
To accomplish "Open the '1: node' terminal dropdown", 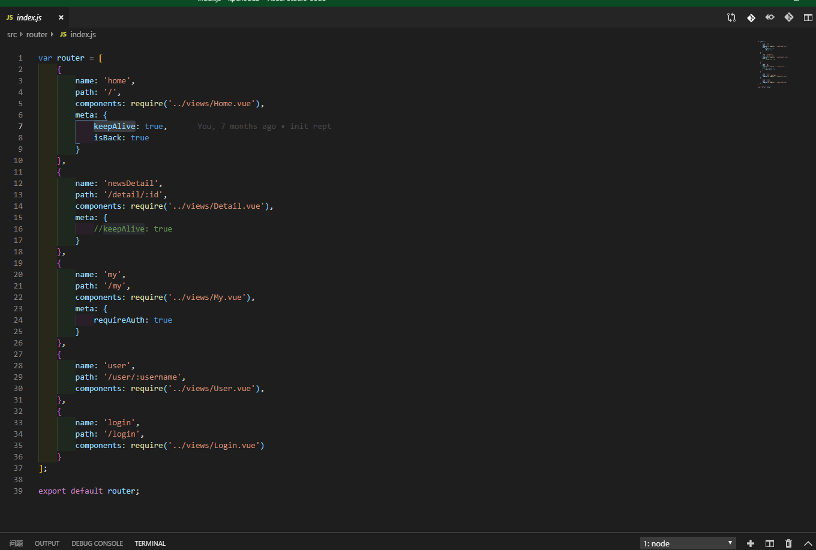I will pos(688,543).
